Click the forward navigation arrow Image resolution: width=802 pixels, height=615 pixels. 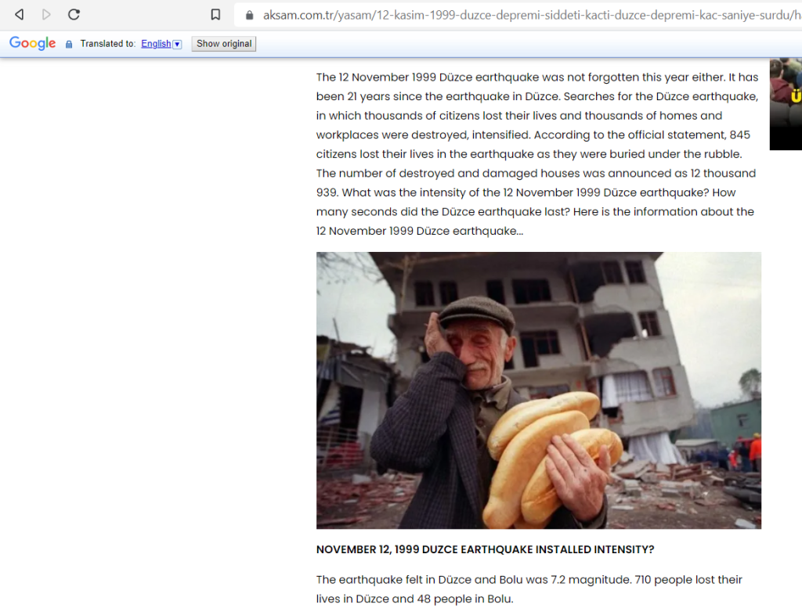[x=46, y=14]
